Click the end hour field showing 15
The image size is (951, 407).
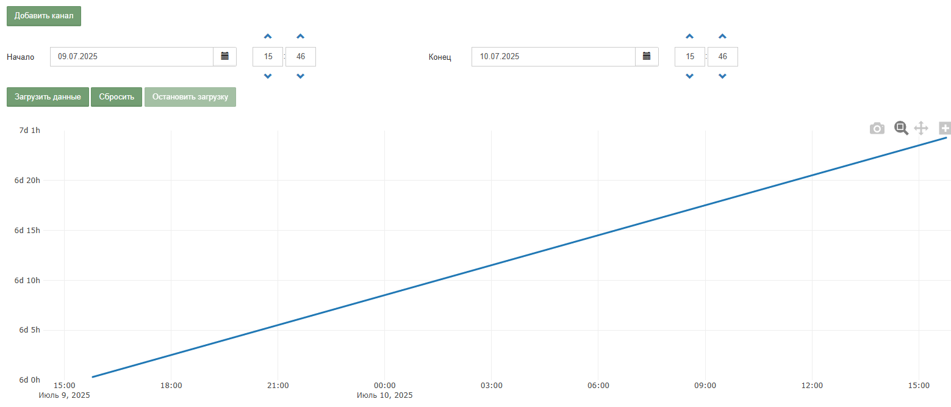pos(690,57)
